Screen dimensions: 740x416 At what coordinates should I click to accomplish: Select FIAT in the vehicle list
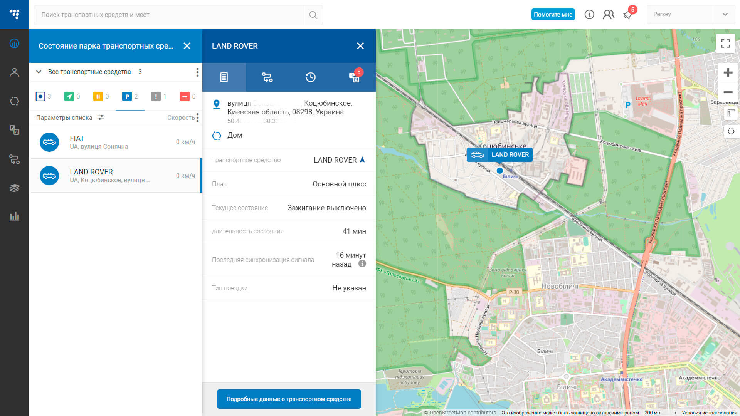pyautogui.click(x=116, y=142)
